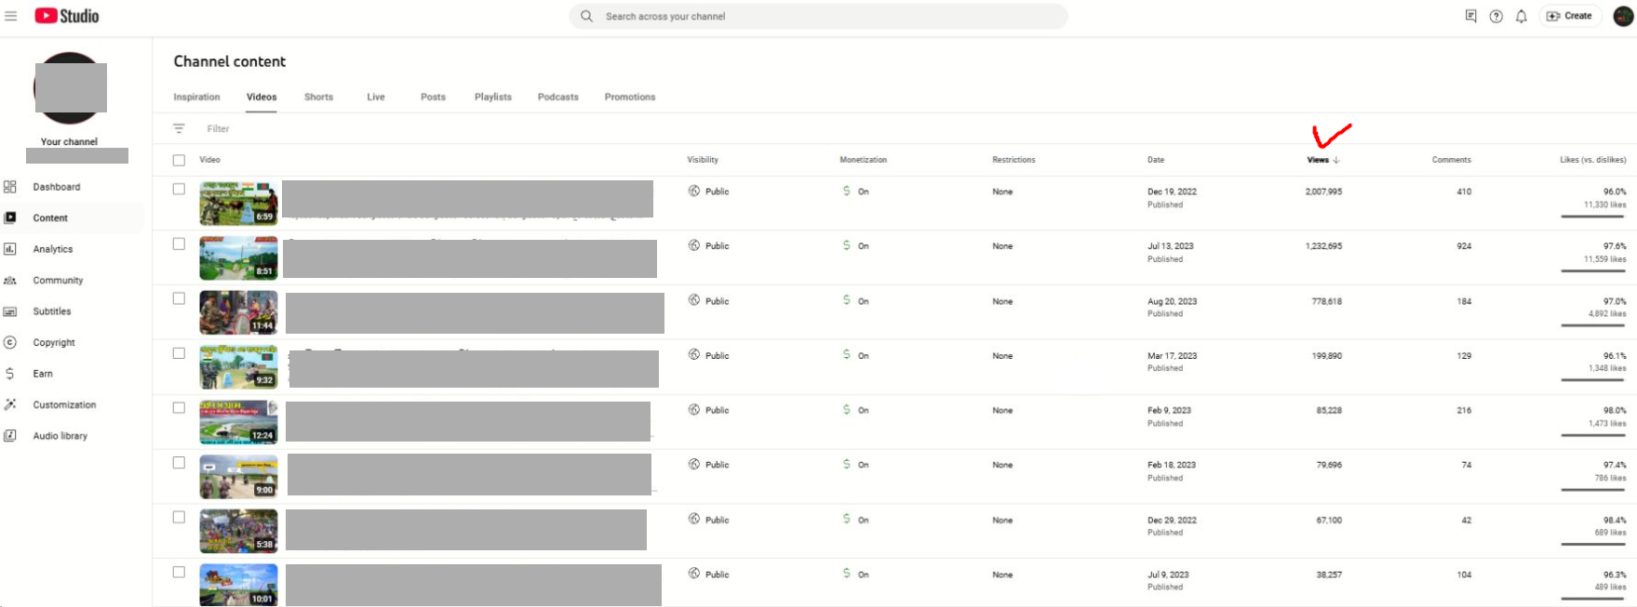This screenshot has width=1637, height=607.
Task: Click the YouTube Studio logo
Action: (67, 16)
